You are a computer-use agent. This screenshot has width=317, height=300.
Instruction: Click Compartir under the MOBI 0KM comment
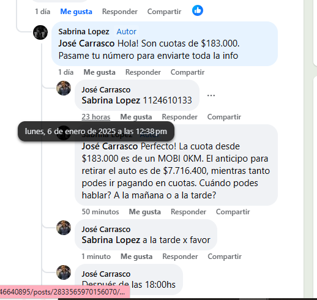[233, 212]
